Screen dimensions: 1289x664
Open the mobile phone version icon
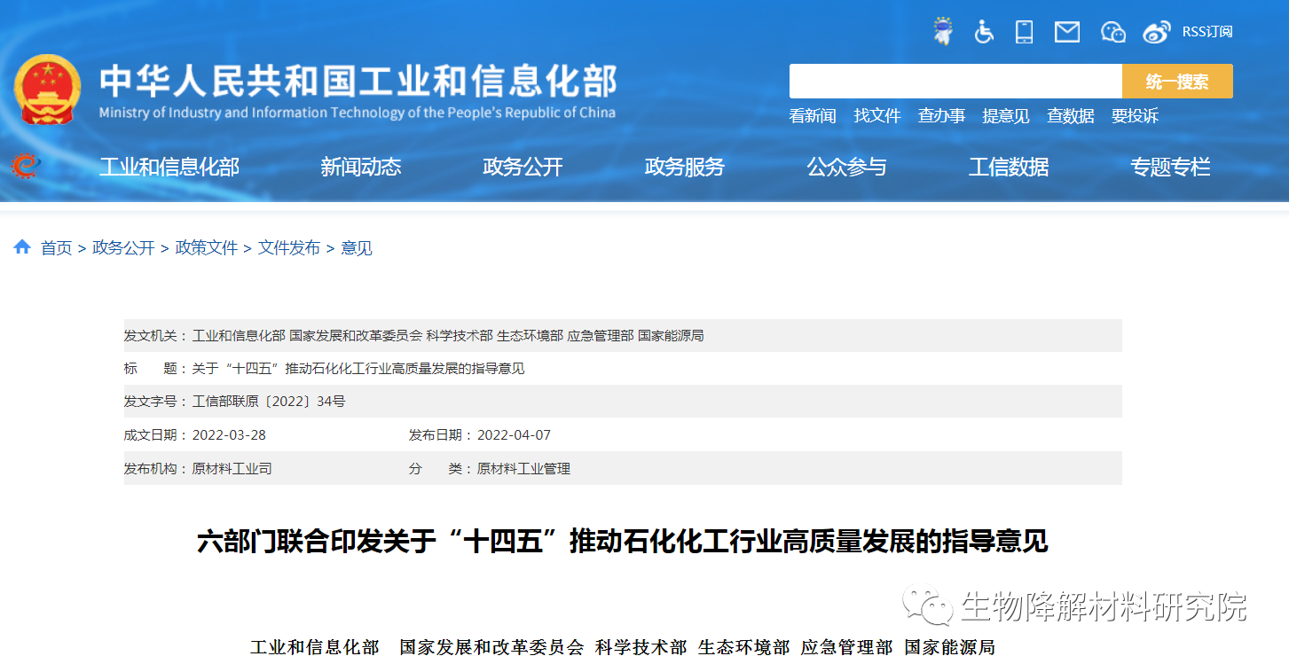click(x=1025, y=32)
